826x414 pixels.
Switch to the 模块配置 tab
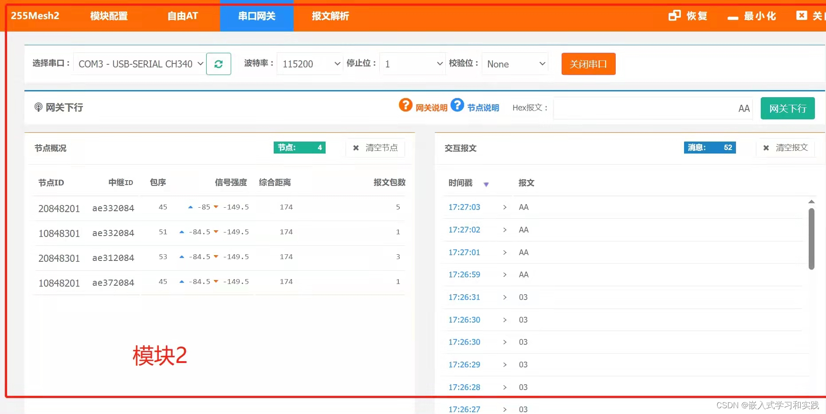coord(109,16)
